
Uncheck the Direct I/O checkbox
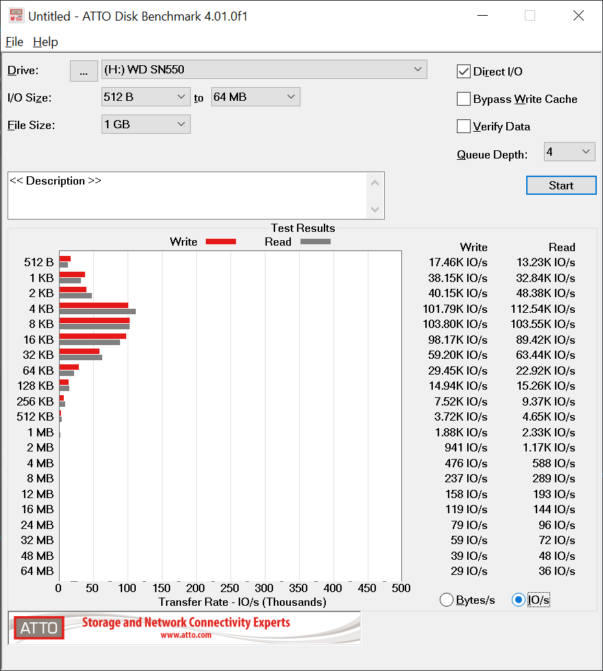point(464,71)
